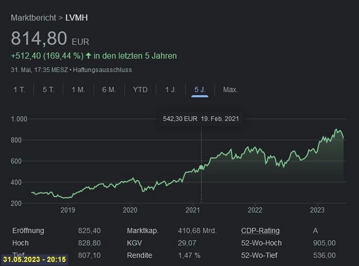Click the 2020 axis label
Screen dimensions: 359x266
tap(130, 210)
